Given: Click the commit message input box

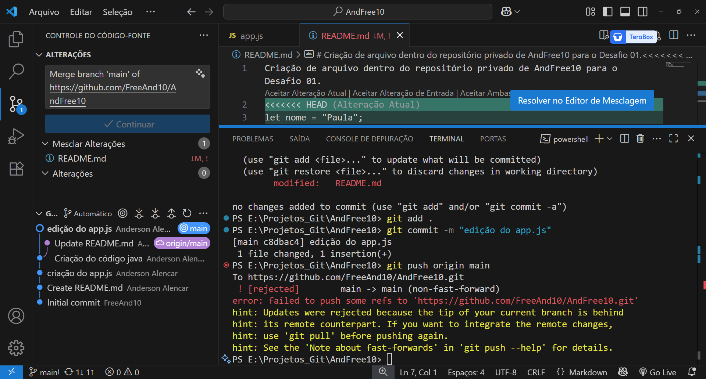Looking at the screenshot, I should (128, 87).
